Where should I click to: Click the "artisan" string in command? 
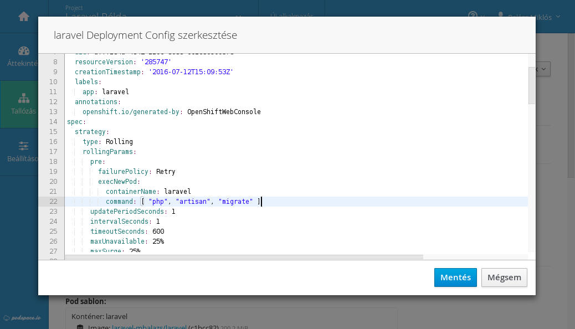[193, 202]
